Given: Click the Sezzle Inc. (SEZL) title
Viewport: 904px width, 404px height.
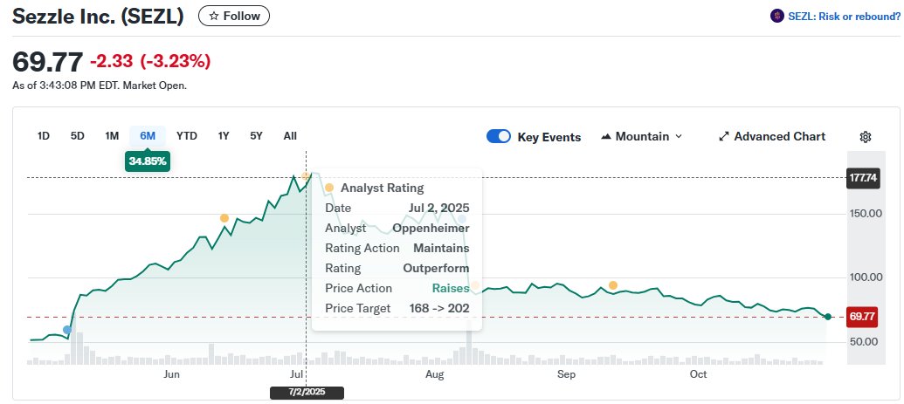Looking at the screenshot, I should tap(98, 16).
